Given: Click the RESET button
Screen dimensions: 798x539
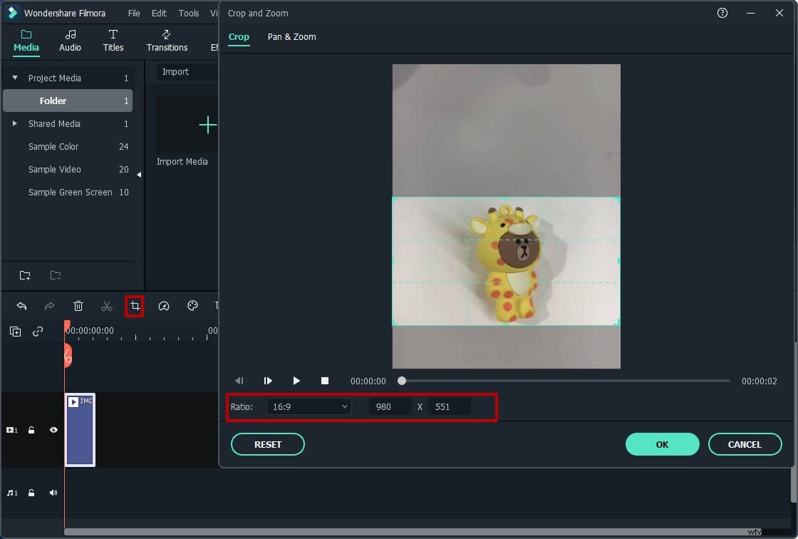Looking at the screenshot, I should (x=267, y=444).
